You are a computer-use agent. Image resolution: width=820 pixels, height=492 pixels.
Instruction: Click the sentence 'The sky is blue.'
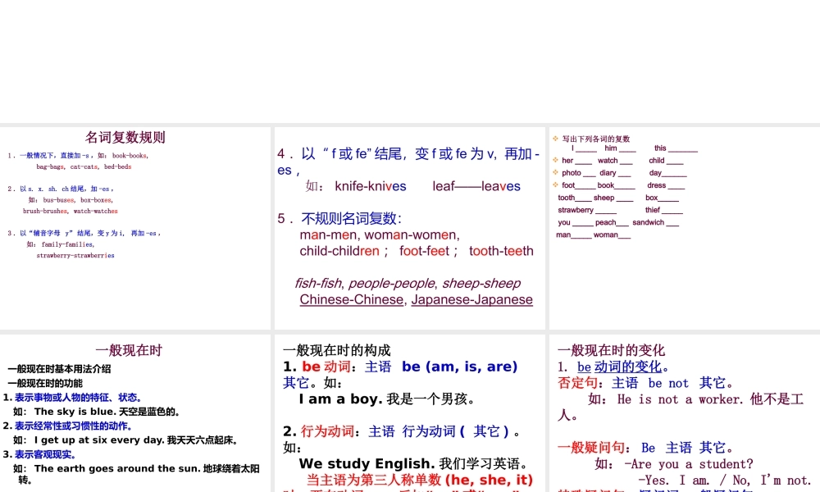pyautogui.click(x=75, y=412)
